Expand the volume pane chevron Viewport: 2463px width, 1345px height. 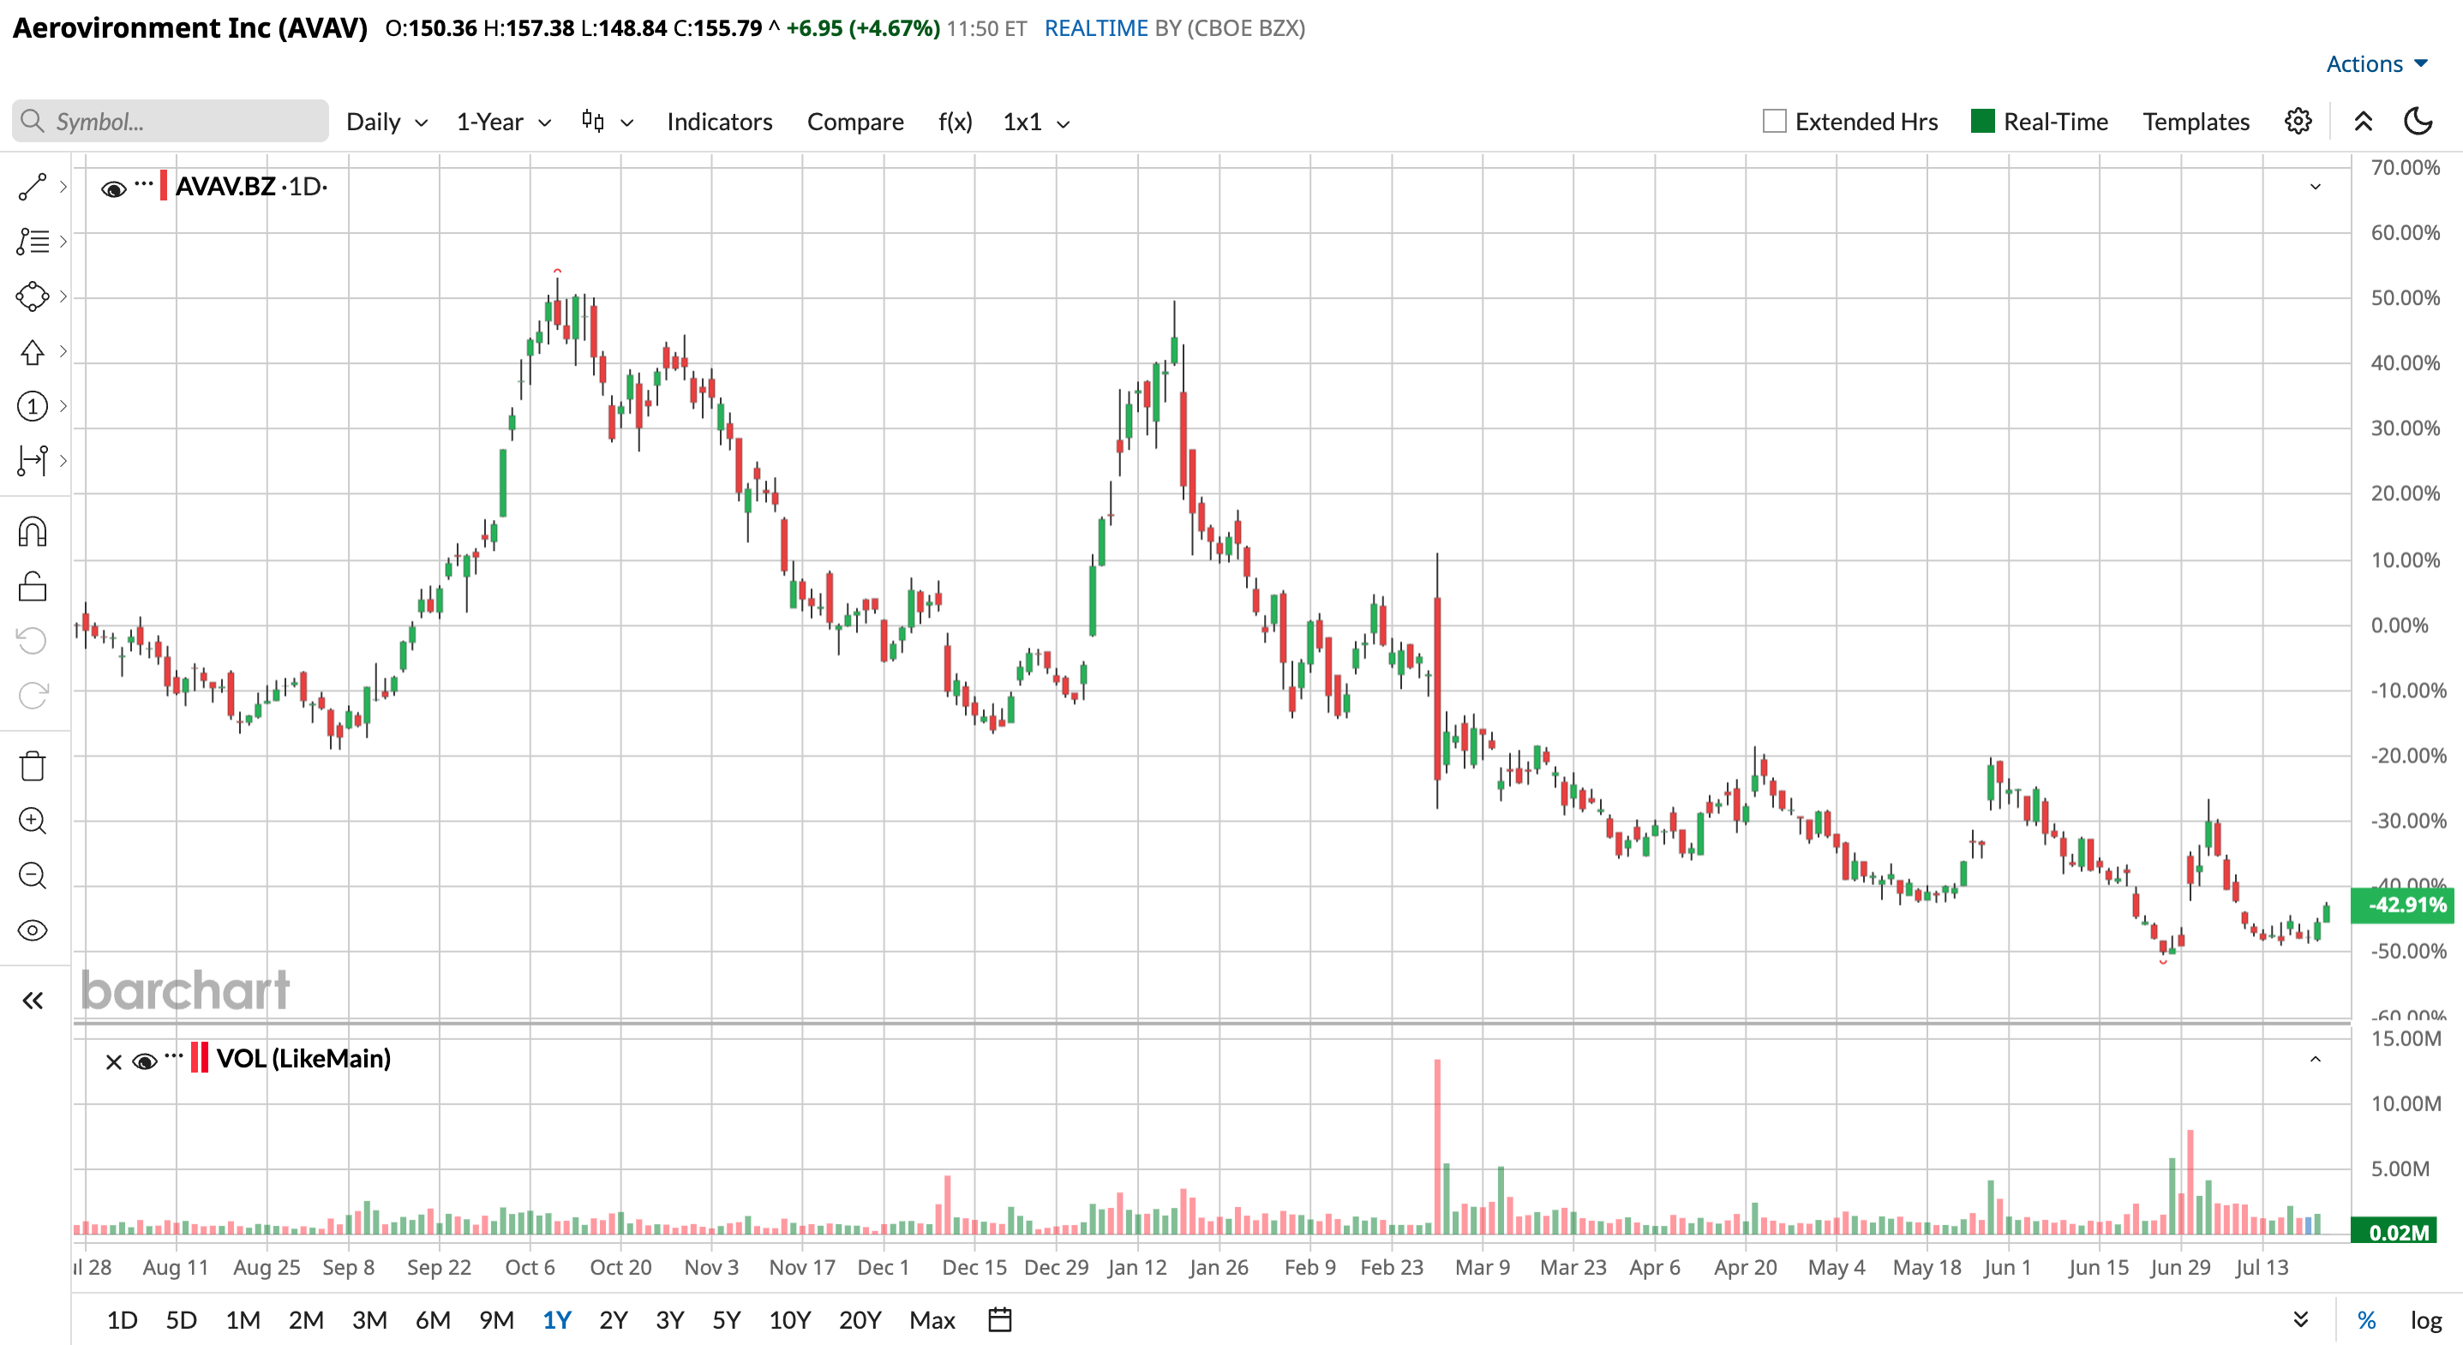point(2315,1059)
